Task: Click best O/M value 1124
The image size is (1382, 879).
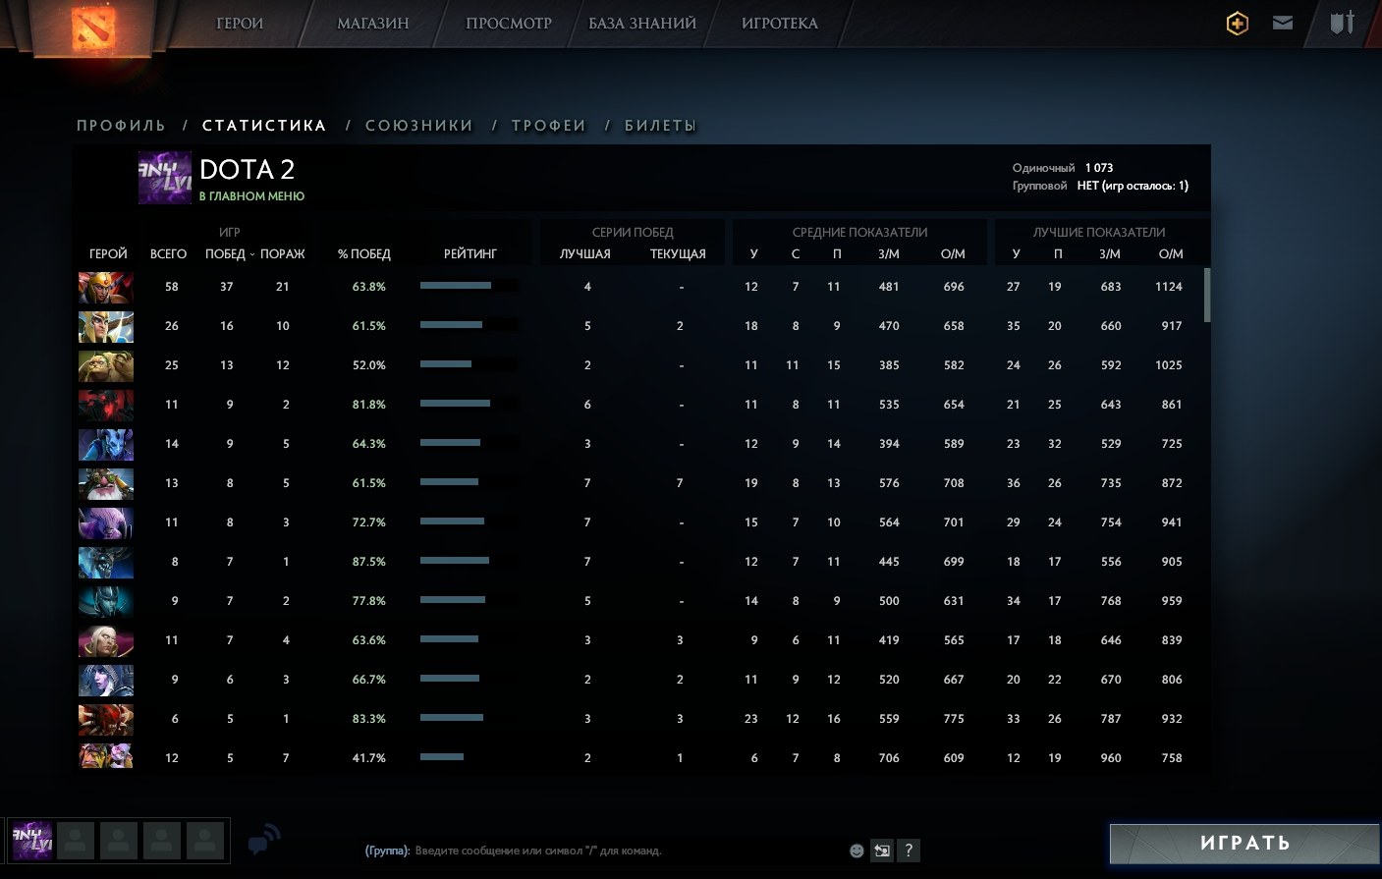Action: 1169,287
